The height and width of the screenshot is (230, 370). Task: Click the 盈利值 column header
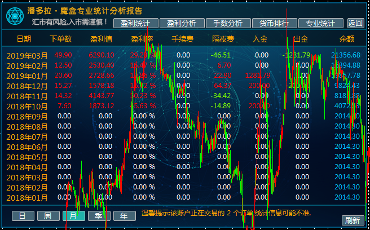(x=101, y=39)
